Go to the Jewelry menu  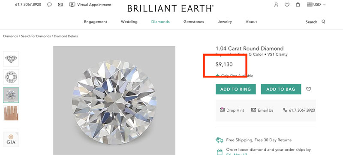[x=225, y=21]
